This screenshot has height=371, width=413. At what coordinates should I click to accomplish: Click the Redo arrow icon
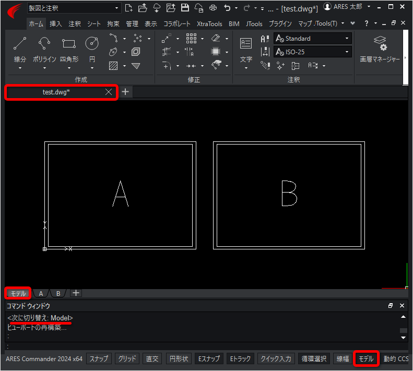(x=246, y=8)
